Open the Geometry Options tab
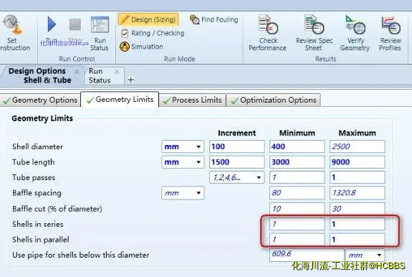412x277 pixels. click(x=40, y=100)
